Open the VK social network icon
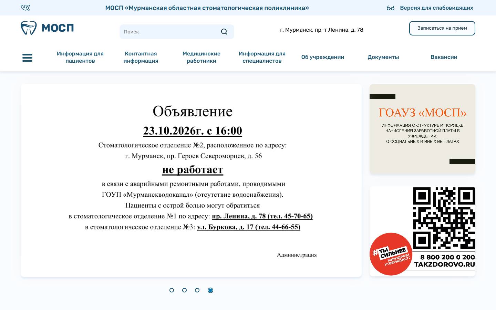Viewport: 496px width, 310px height. point(25,8)
